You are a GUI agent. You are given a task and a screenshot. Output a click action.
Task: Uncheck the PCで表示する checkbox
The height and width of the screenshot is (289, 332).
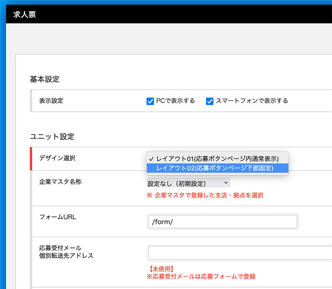(150, 101)
